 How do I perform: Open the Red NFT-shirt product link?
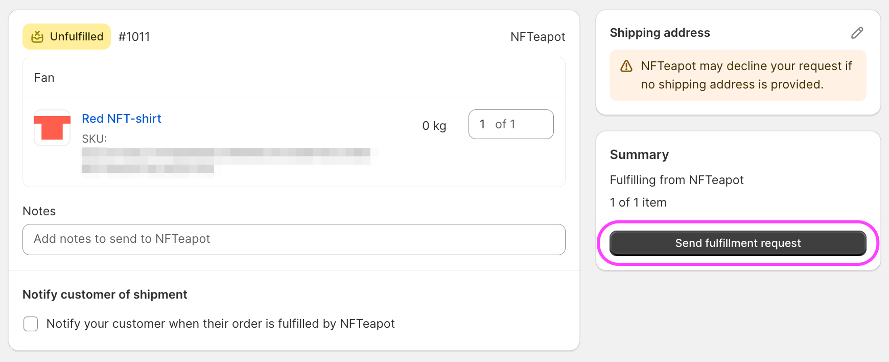tap(122, 119)
